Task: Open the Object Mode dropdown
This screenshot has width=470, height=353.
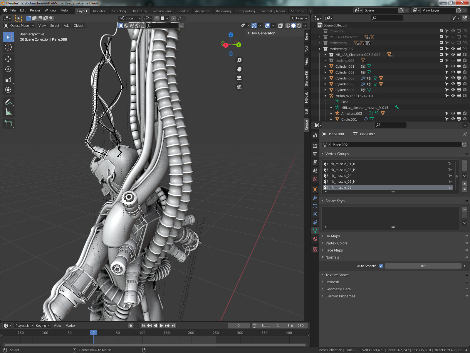Action: click(x=19, y=26)
